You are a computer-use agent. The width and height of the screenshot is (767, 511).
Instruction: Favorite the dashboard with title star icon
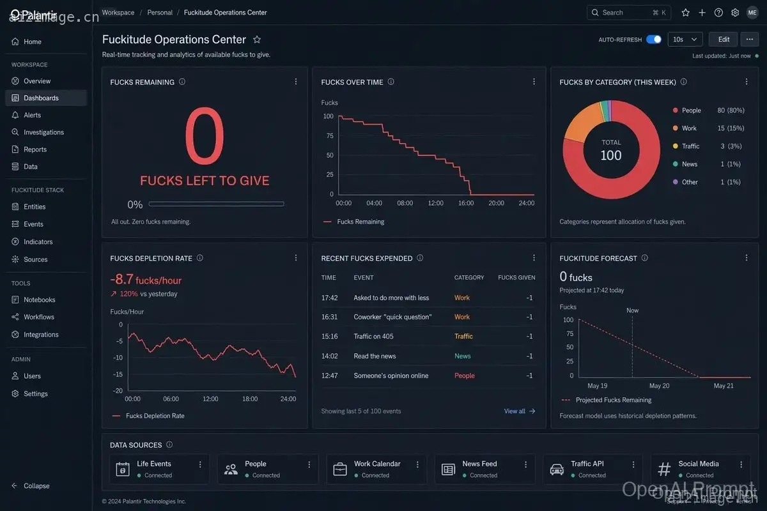coord(257,39)
